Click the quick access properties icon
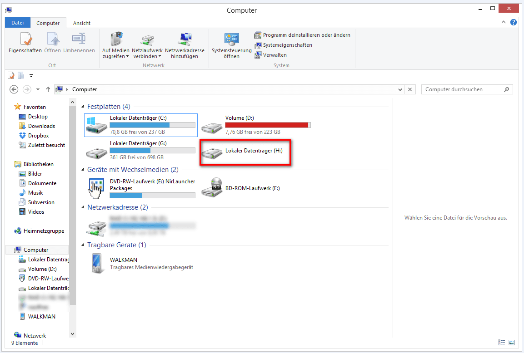 (x=11, y=76)
